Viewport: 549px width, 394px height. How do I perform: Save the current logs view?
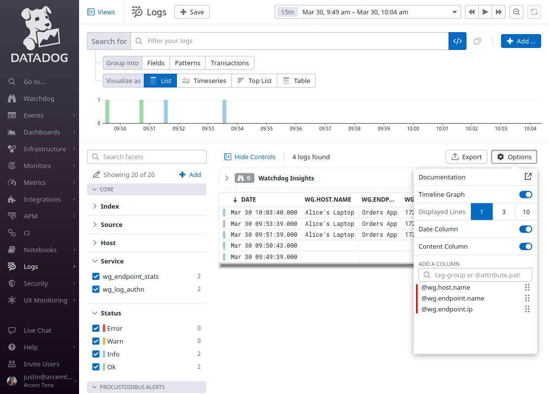tap(192, 12)
